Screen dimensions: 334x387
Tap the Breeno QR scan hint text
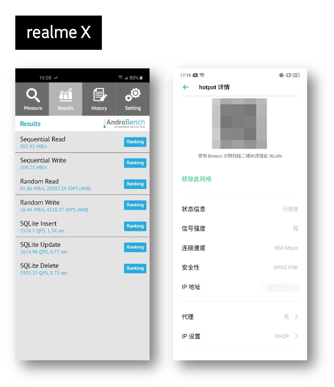pyautogui.click(x=239, y=156)
